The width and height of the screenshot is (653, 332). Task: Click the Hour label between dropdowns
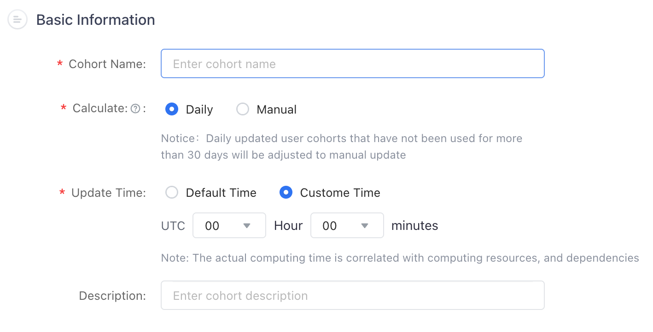tap(288, 226)
